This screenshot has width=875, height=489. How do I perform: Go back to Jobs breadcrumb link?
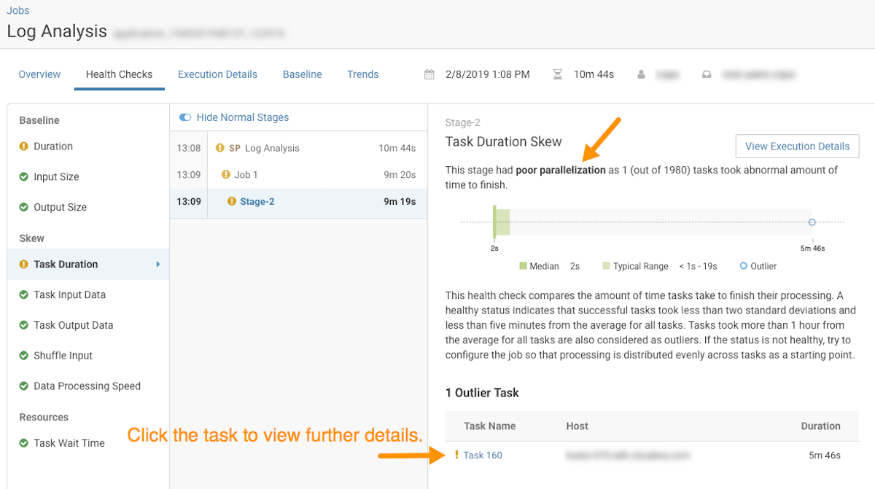click(x=18, y=11)
